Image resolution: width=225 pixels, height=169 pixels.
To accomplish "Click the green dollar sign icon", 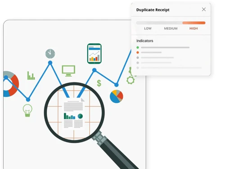I will (x=99, y=83).
